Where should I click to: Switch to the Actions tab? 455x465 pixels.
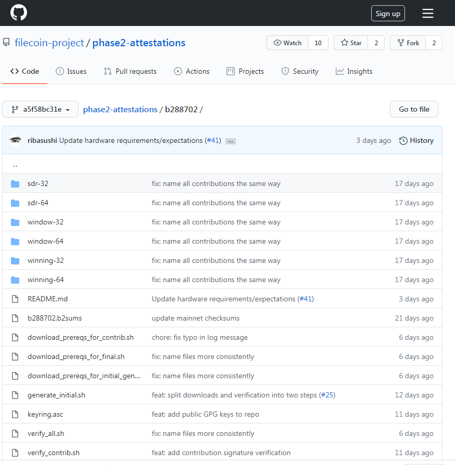pyautogui.click(x=192, y=72)
